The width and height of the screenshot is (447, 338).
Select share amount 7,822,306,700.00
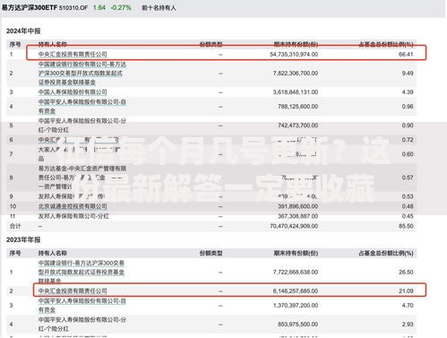pyautogui.click(x=296, y=74)
